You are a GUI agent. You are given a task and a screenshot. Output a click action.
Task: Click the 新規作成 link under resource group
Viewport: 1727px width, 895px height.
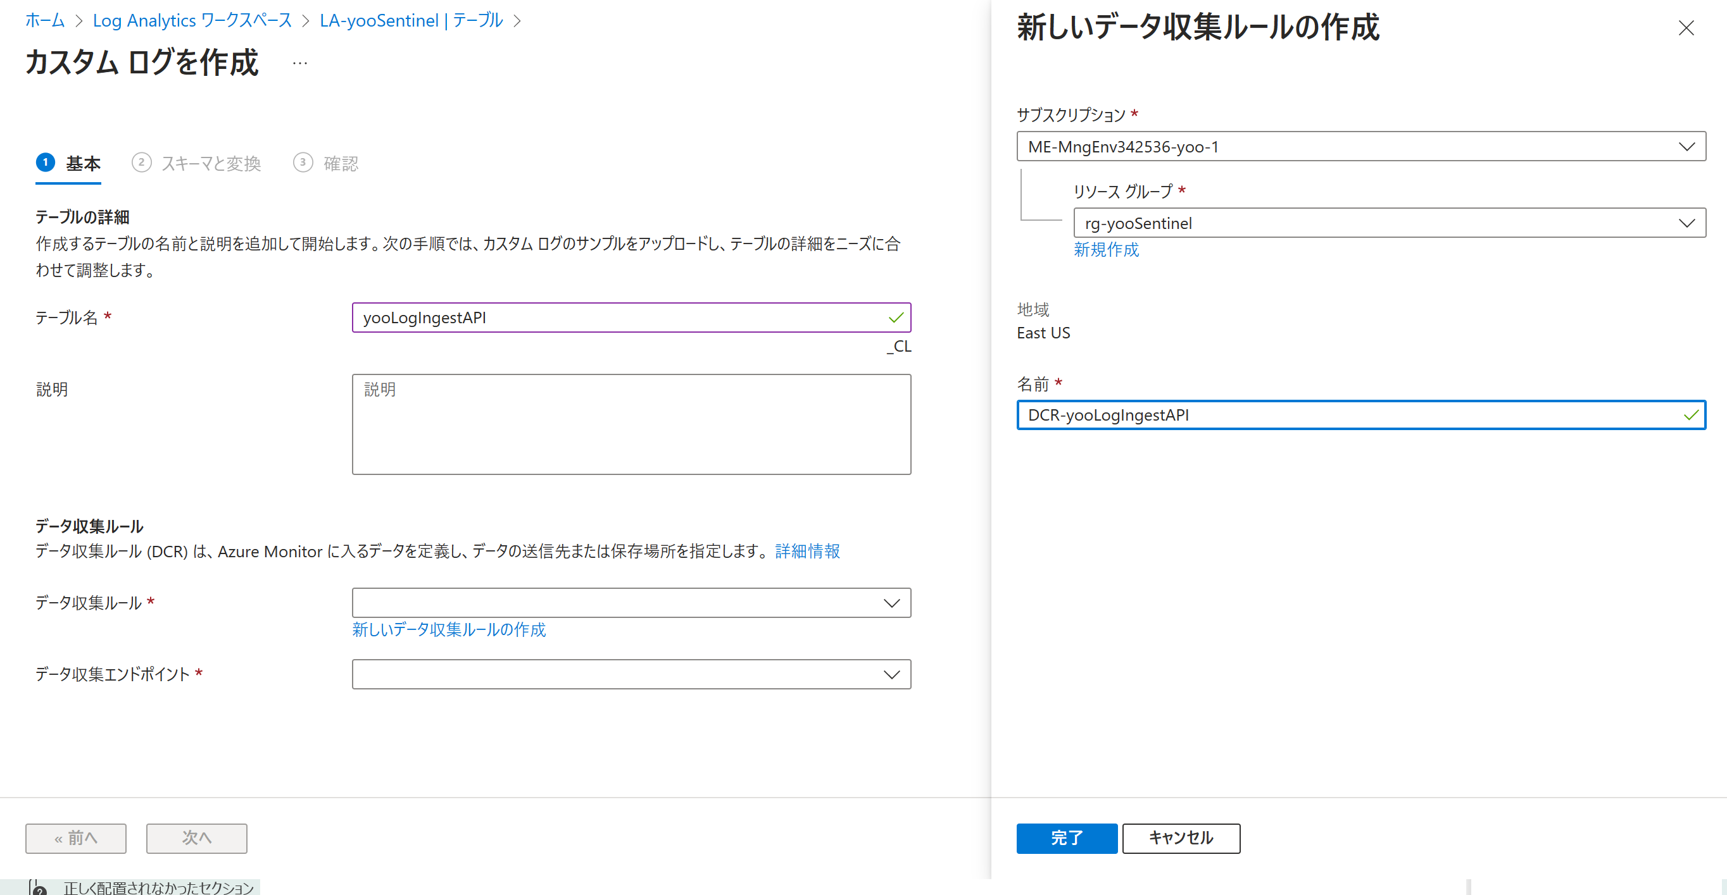pos(1106,250)
